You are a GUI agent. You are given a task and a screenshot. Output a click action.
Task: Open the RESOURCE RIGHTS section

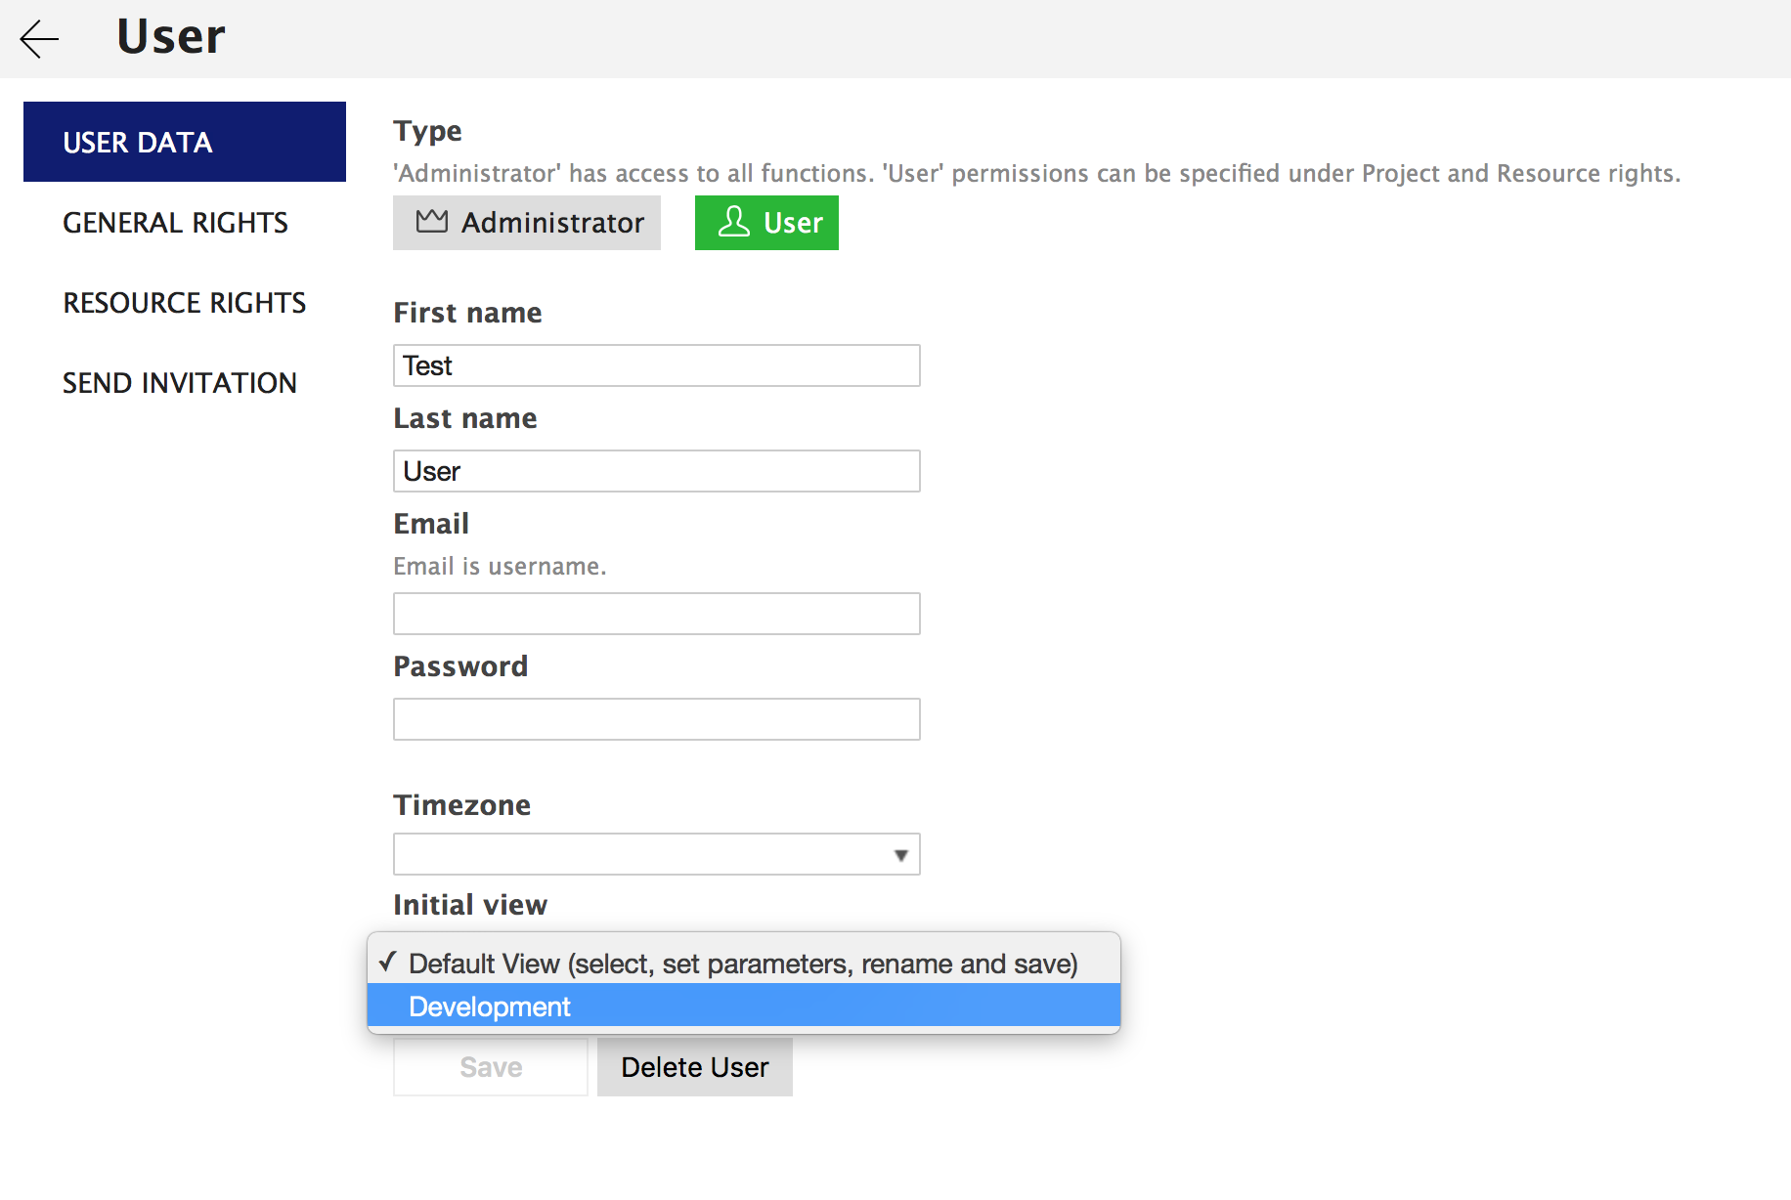pyautogui.click(x=185, y=303)
